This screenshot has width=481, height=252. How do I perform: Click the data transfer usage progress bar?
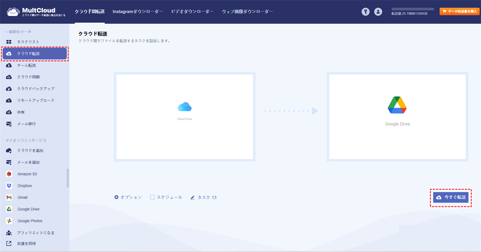pyautogui.click(x=412, y=9)
